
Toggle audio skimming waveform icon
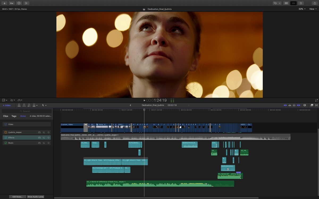click(x=290, y=105)
